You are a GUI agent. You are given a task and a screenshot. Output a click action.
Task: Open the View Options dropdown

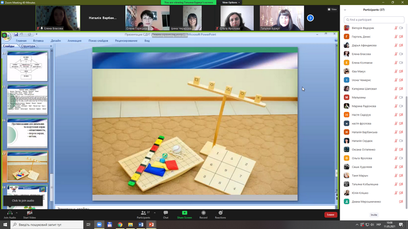click(231, 3)
